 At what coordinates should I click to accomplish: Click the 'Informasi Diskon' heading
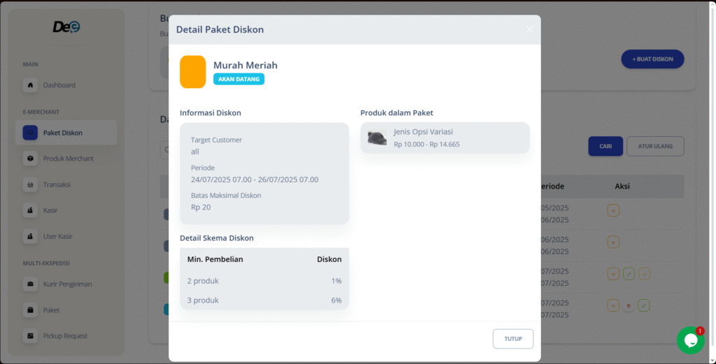point(210,112)
